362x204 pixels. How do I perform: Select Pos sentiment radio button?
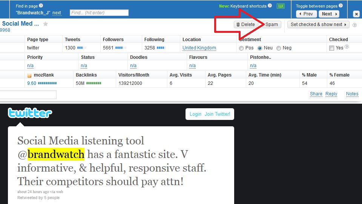[x=241, y=48]
